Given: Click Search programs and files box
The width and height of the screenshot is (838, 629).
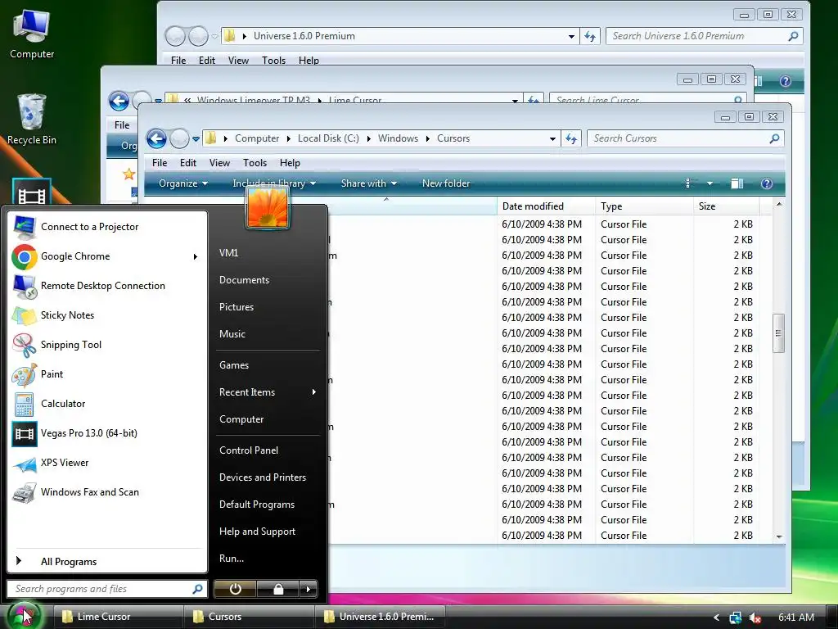Looking at the screenshot, I should [x=107, y=589].
